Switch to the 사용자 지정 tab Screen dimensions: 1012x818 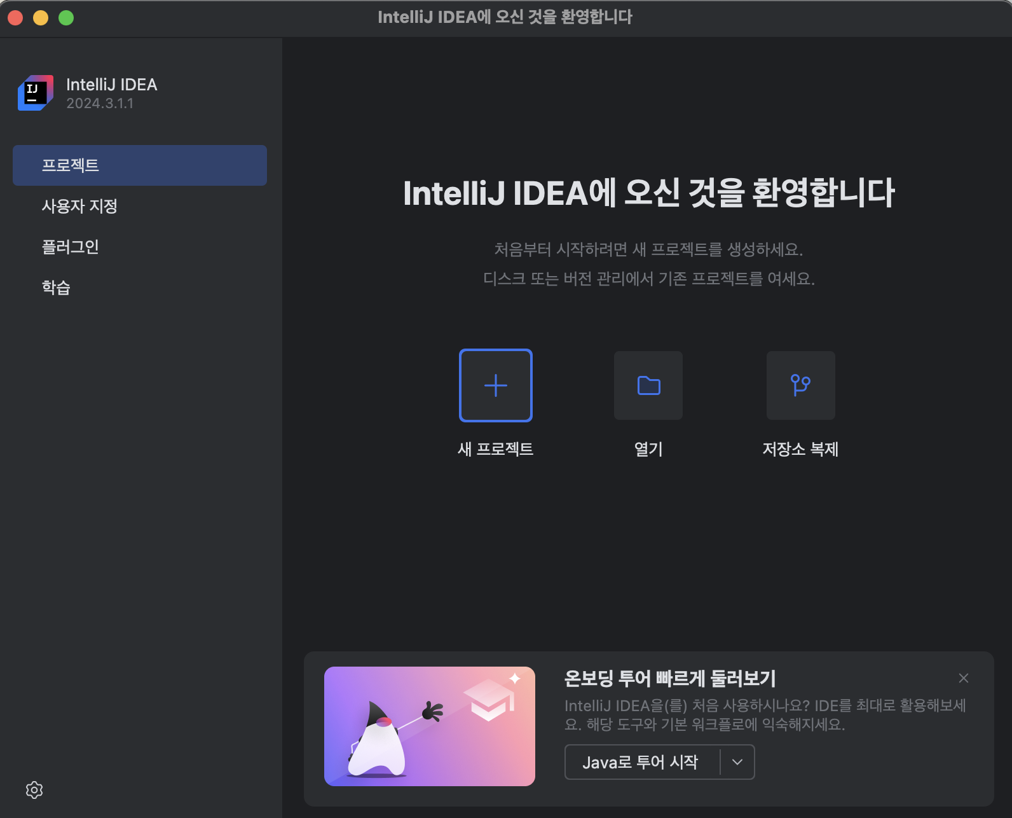pyautogui.click(x=140, y=206)
